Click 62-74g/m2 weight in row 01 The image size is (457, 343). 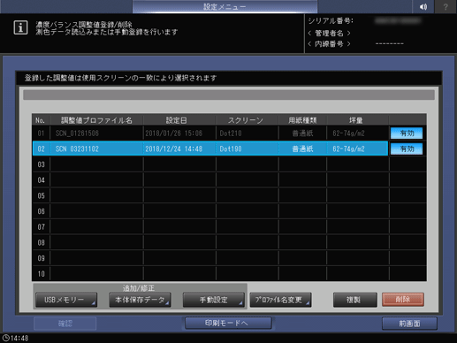click(x=348, y=133)
